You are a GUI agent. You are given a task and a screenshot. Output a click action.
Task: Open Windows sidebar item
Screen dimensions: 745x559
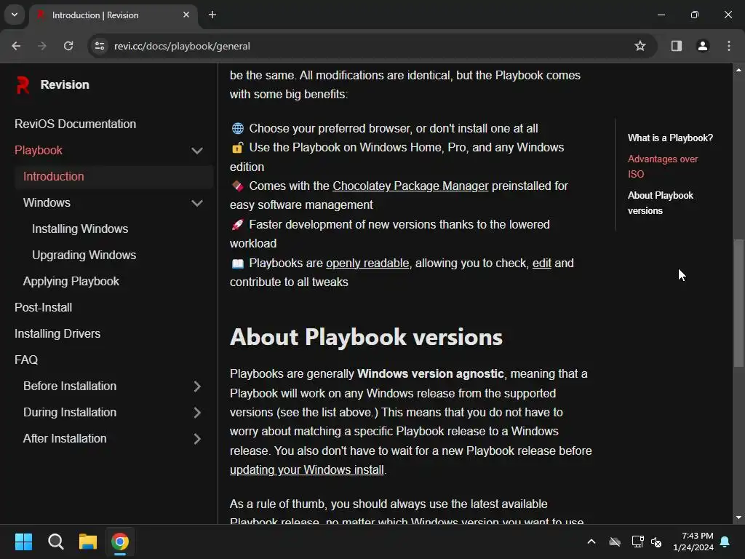tap(47, 202)
